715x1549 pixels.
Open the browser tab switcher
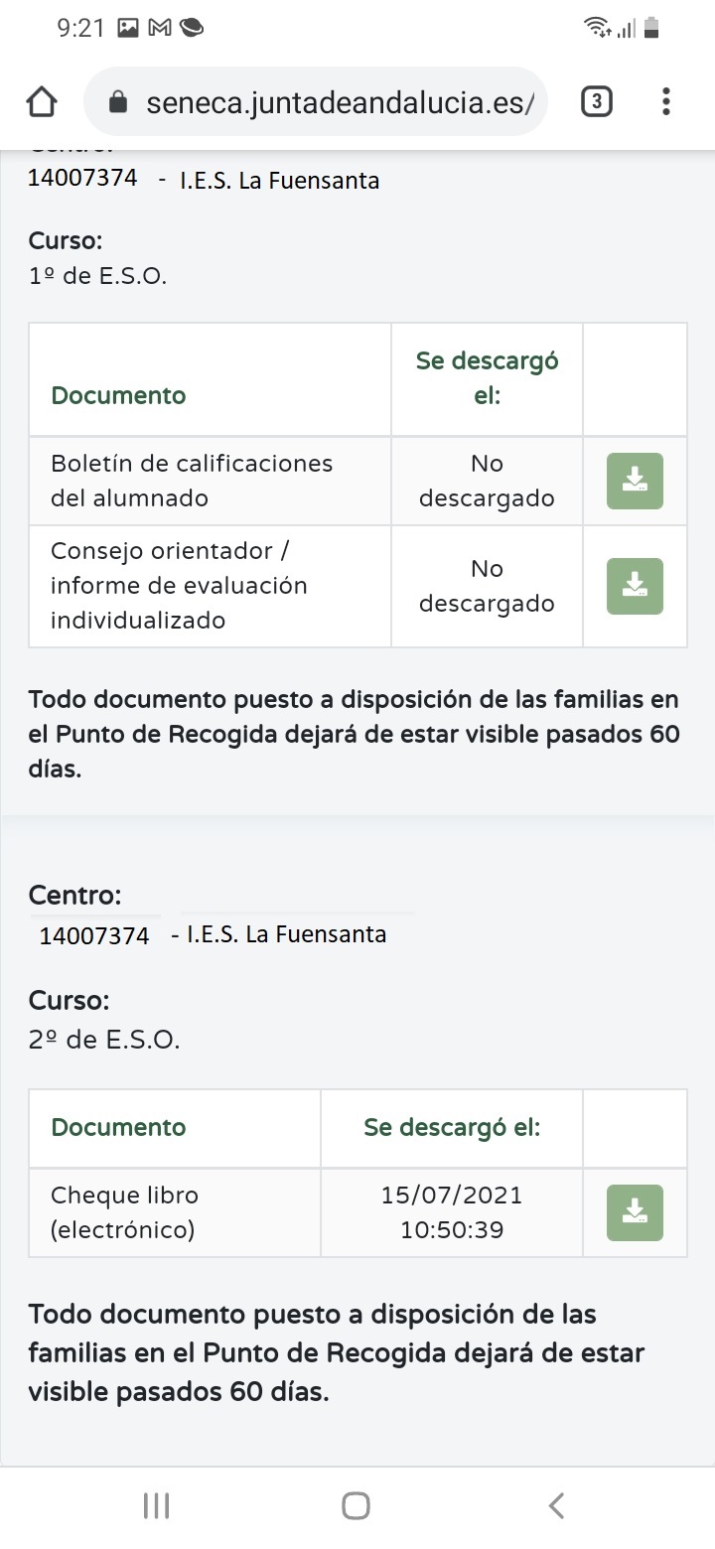tap(596, 101)
